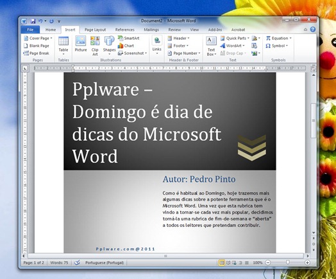
Task: Switch to Draft view
Action: 247,263
